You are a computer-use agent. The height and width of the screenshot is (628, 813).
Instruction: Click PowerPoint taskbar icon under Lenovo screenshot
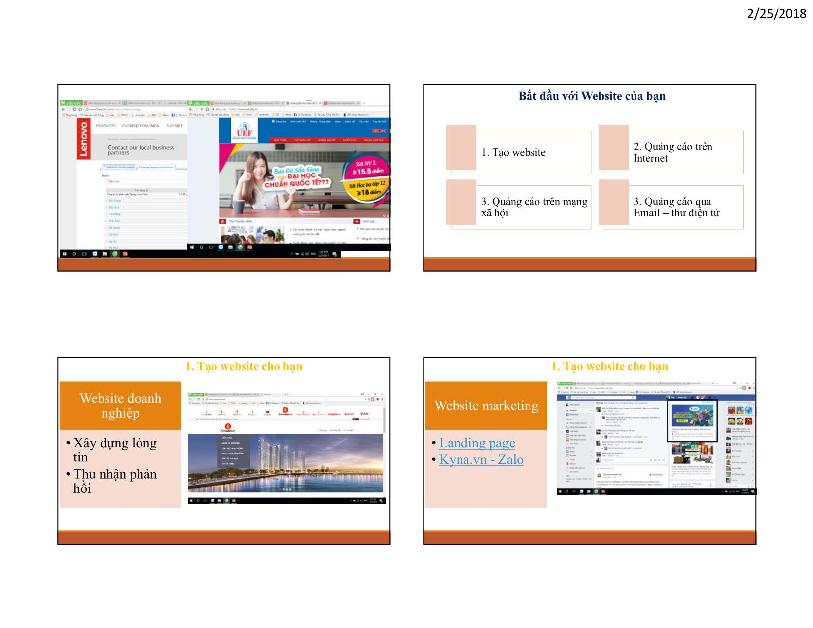coord(125,254)
